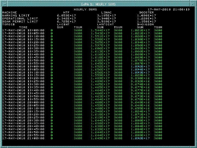Click the time cell '17-MAY-2010 20:15:00'
Viewport: 197px width, 148px height.
click(23, 111)
